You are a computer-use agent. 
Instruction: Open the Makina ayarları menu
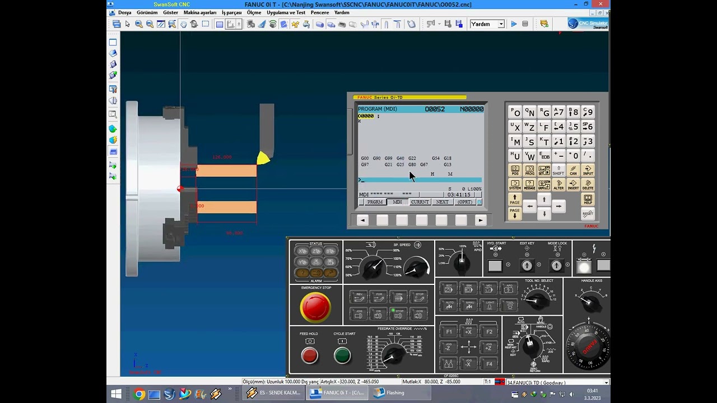(x=200, y=12)
